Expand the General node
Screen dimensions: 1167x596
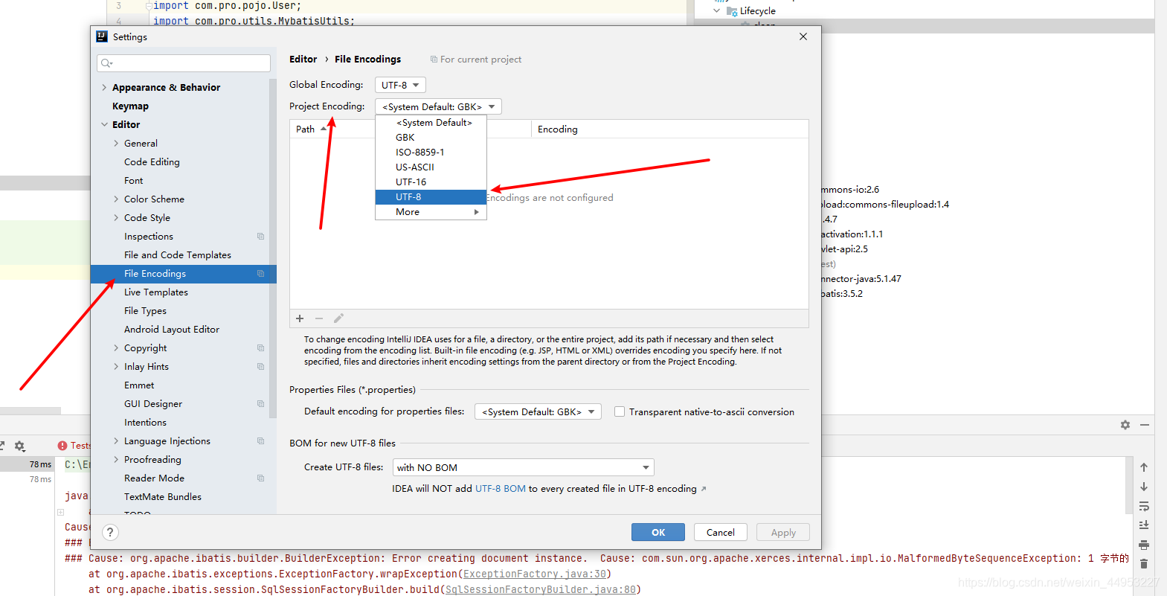(116, 144)
